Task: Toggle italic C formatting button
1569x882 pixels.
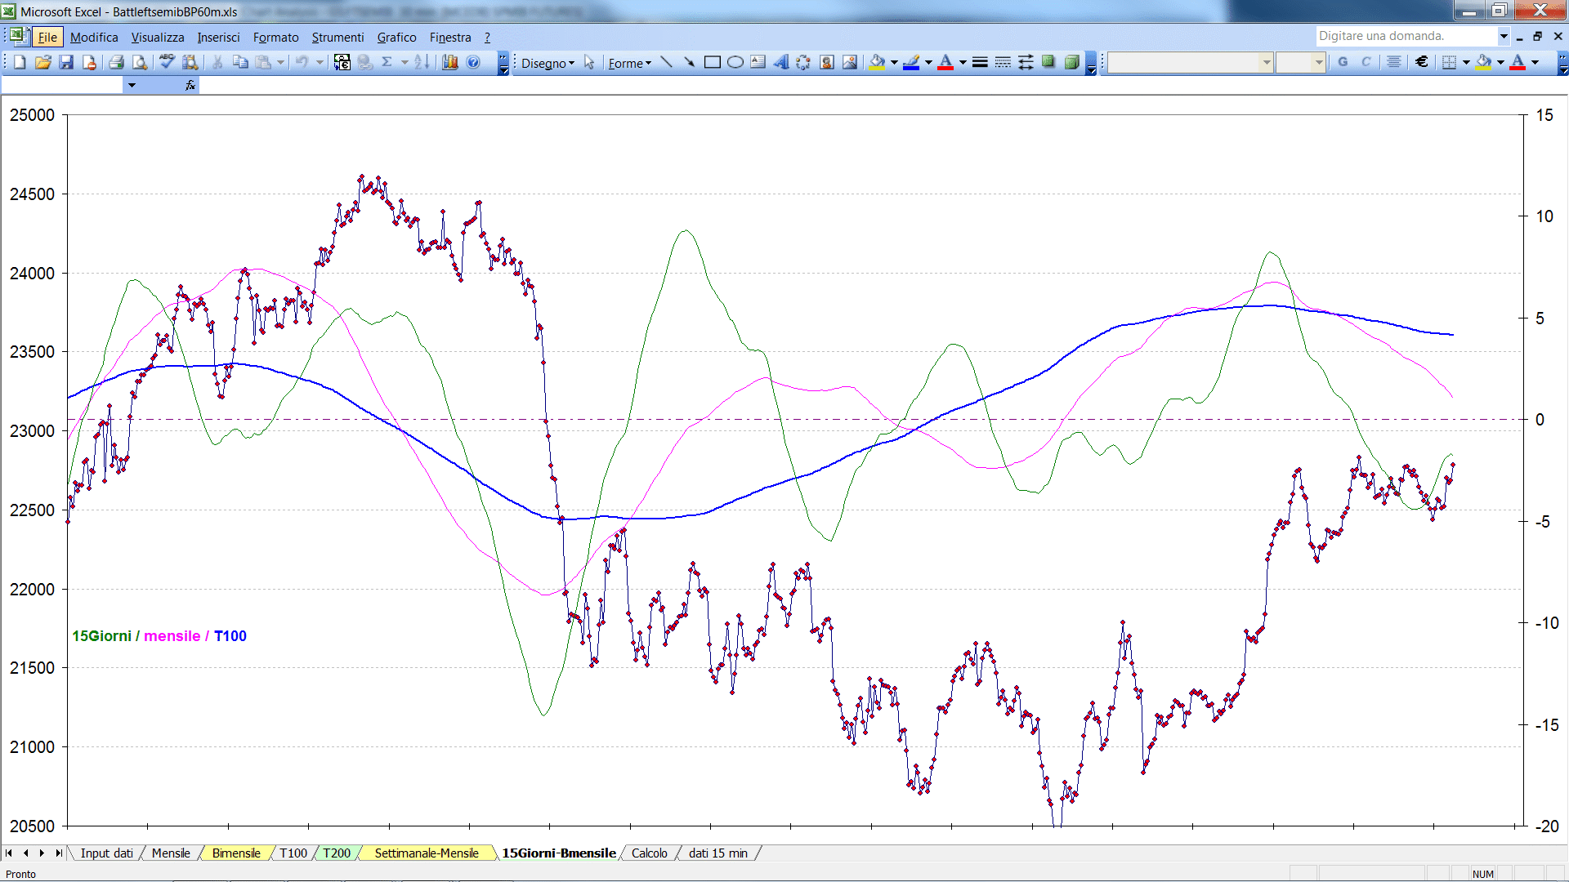Action: point(1366,62)
